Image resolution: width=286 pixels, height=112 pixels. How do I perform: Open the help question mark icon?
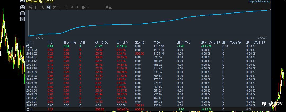tap(22, 19)
